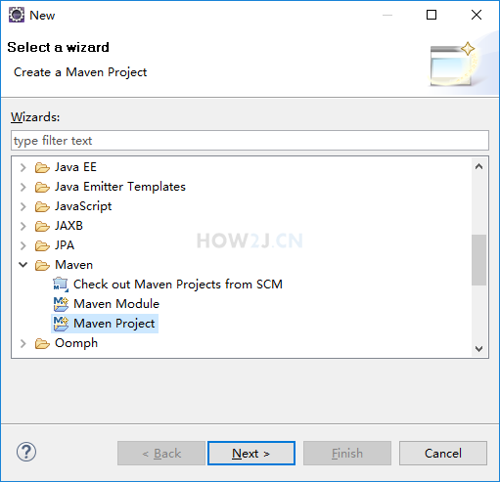The height and width of the screenshot is (482, 500).
Task: Click the wizard list scroll-down arrow
Action: [x=478, y=349]
